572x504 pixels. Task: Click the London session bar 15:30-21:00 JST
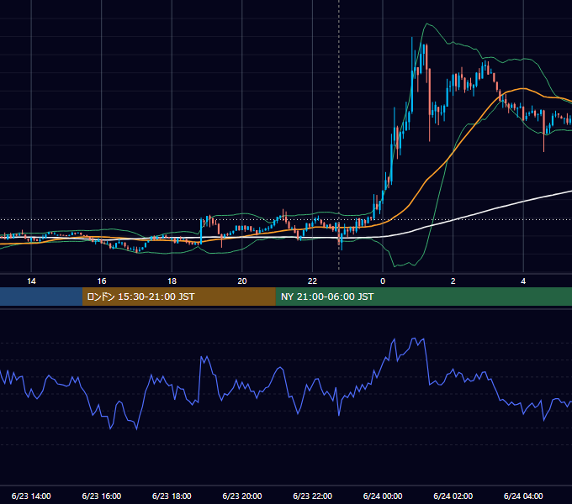click(178, 297)
